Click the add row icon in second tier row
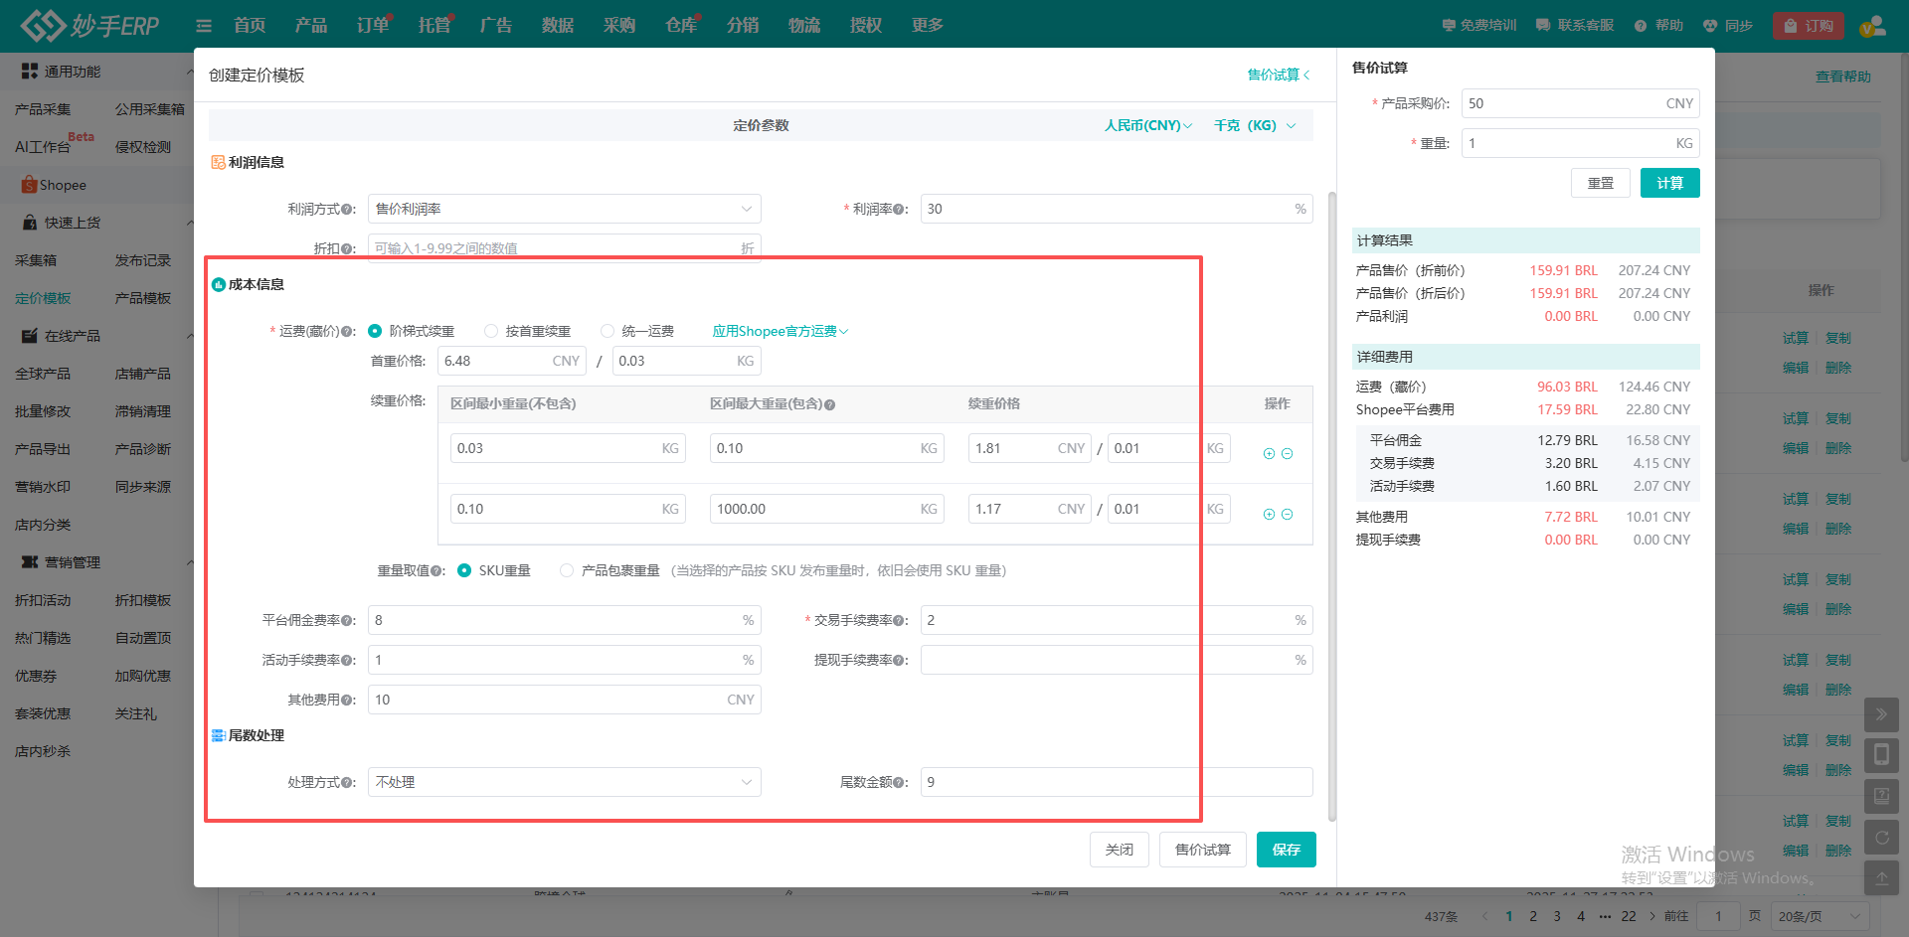1909x937 pixels. point(1269,515)
